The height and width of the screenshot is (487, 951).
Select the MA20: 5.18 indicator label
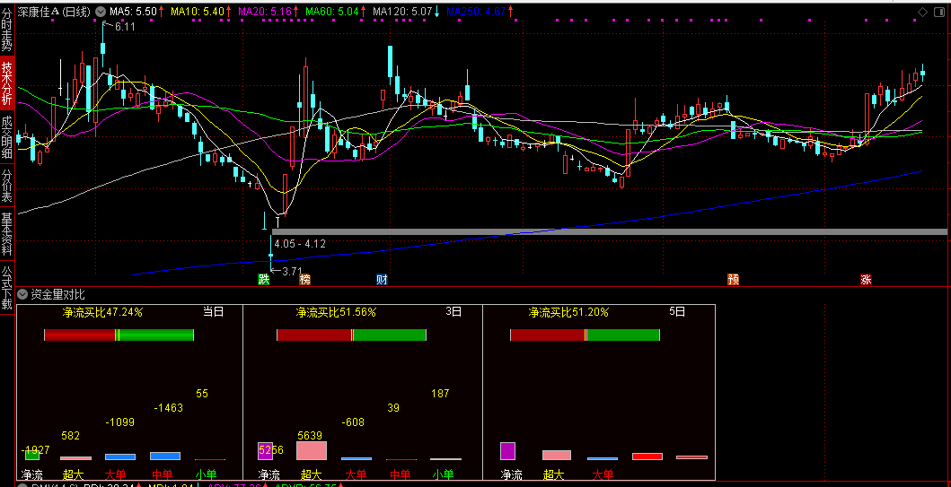click(x=266, y=12)
